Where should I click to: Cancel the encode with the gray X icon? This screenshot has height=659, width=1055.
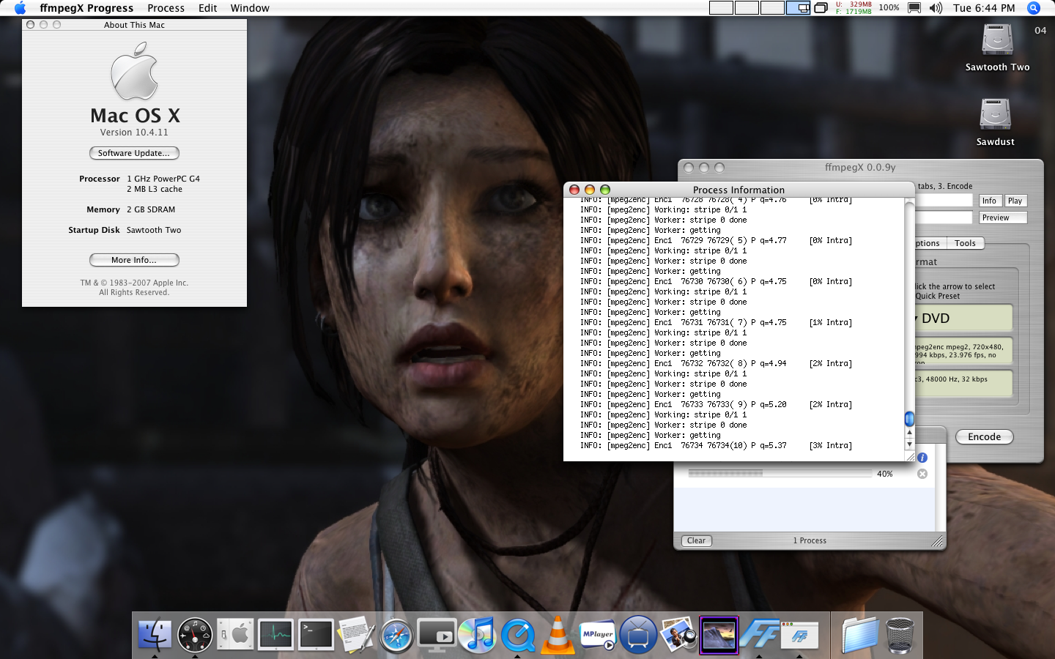[x=922, y=474]
